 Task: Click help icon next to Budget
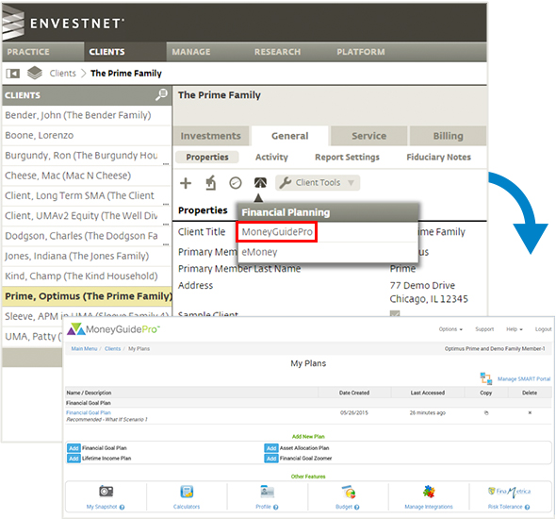tap(357, 507)
